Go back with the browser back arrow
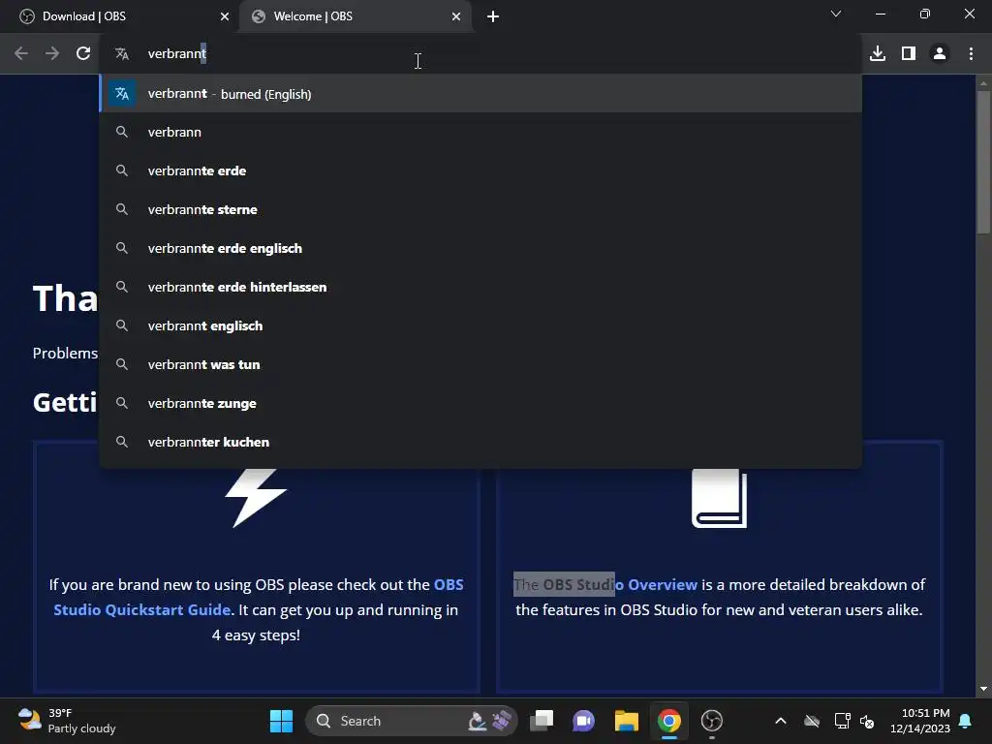Viewport: 992px width, 744px height. (x=21, y=54)
